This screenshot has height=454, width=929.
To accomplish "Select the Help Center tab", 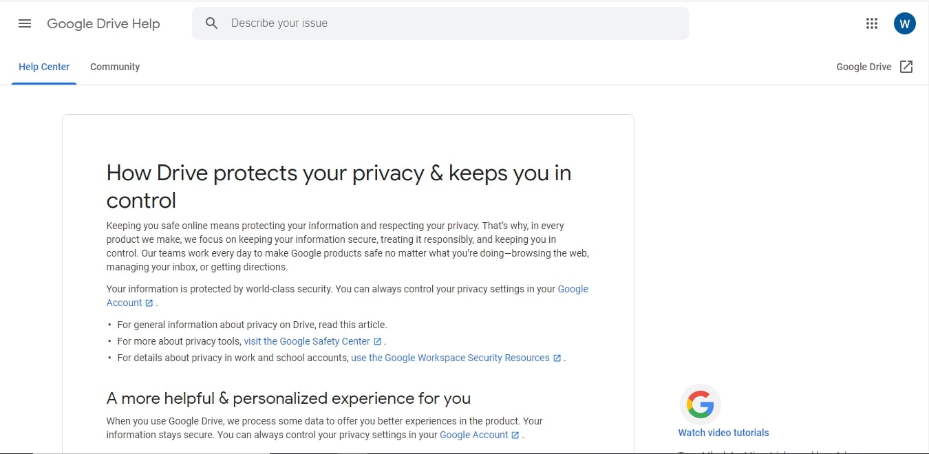I will coord(44,66).
